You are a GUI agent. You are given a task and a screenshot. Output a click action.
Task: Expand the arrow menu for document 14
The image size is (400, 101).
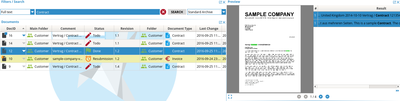(x=24, y=43)
